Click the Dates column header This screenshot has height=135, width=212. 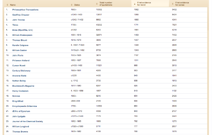tap(77, 5)
